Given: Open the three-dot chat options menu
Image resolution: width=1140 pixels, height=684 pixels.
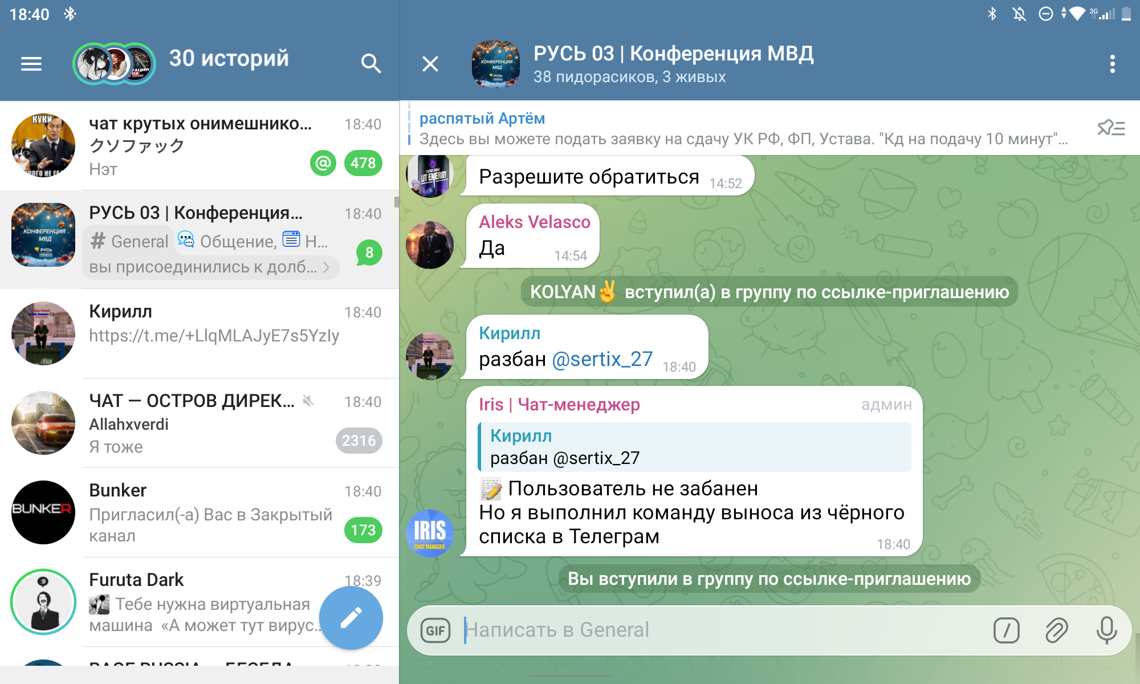Looking at the screenshot, I should (1112, 64).
